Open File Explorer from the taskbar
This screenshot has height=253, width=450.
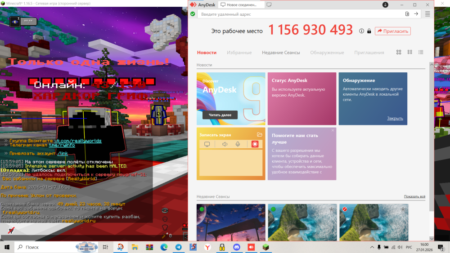(135, 247)
